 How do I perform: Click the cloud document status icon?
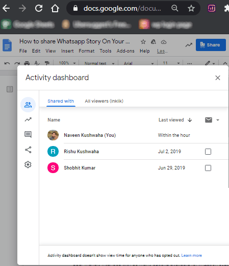point(164,42)
